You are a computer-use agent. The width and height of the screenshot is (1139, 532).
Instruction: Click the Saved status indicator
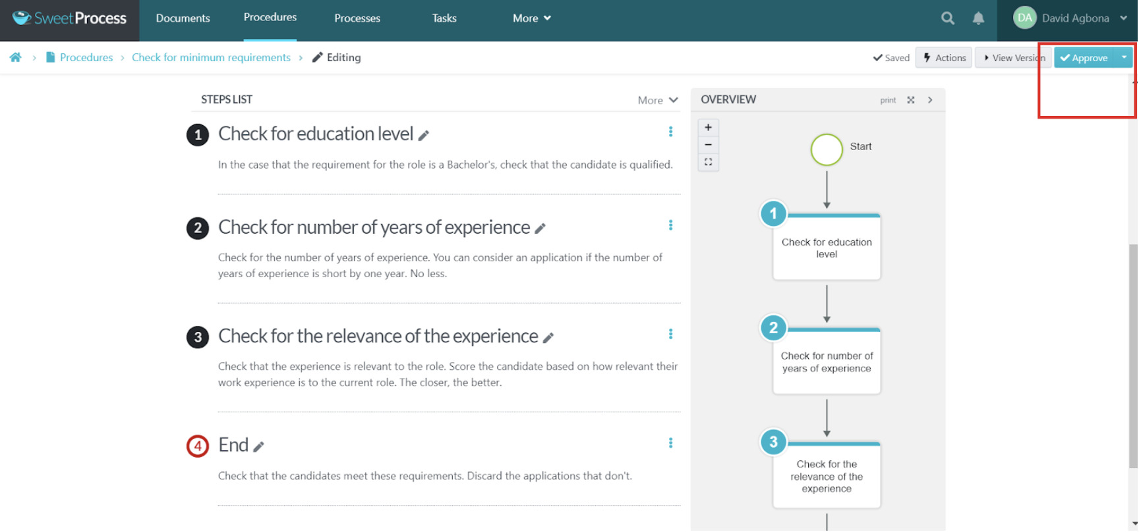tap(891, 57)
